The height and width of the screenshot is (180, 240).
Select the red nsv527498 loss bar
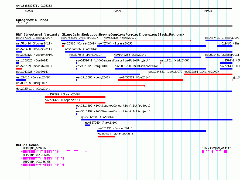tap(106, 137)
